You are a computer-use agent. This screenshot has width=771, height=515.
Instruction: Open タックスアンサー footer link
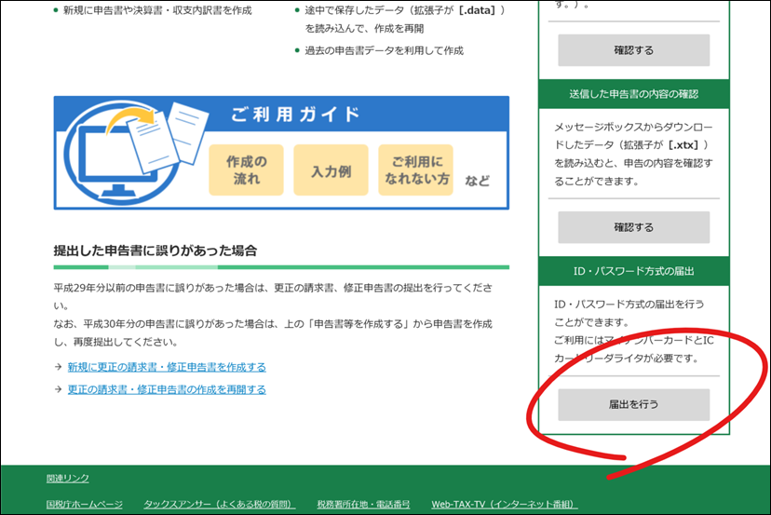pyautogui.click(x=220, y=504)
